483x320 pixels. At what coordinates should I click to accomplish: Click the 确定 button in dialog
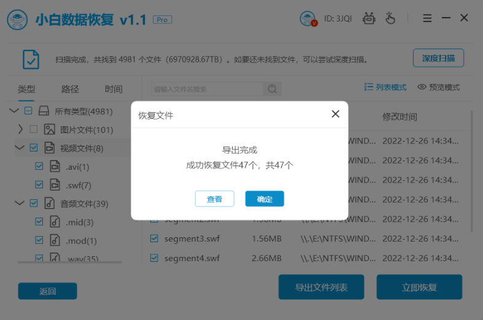pyautogui.click(x=265, y=199)
